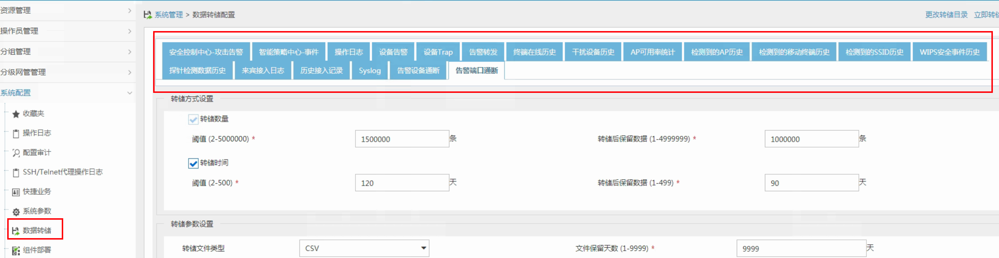Expand the 分级网管管理 menu chevron
The height and width of the screenshot is (258, 999).
pos(130,72)
